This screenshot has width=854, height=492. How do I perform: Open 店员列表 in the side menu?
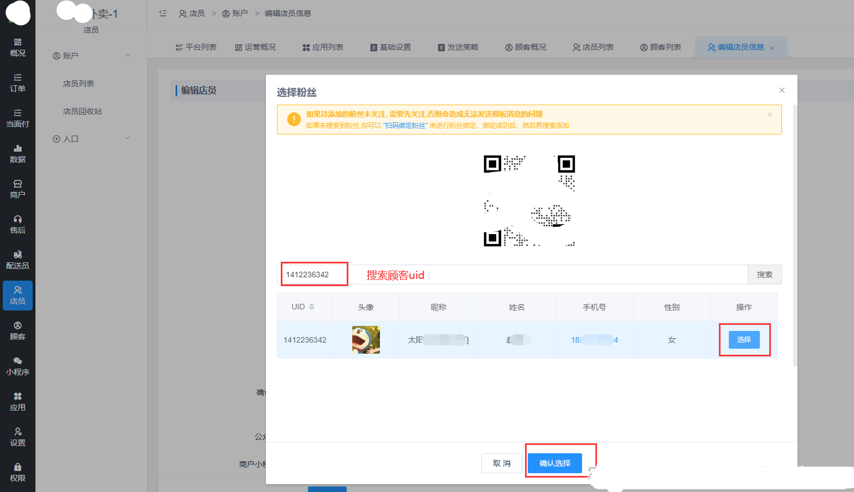click(x=79, y=84)
